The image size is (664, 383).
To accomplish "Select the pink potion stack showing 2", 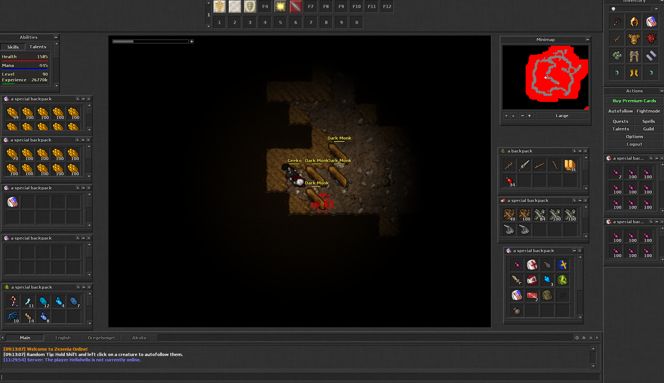I will tap(617, 173).
